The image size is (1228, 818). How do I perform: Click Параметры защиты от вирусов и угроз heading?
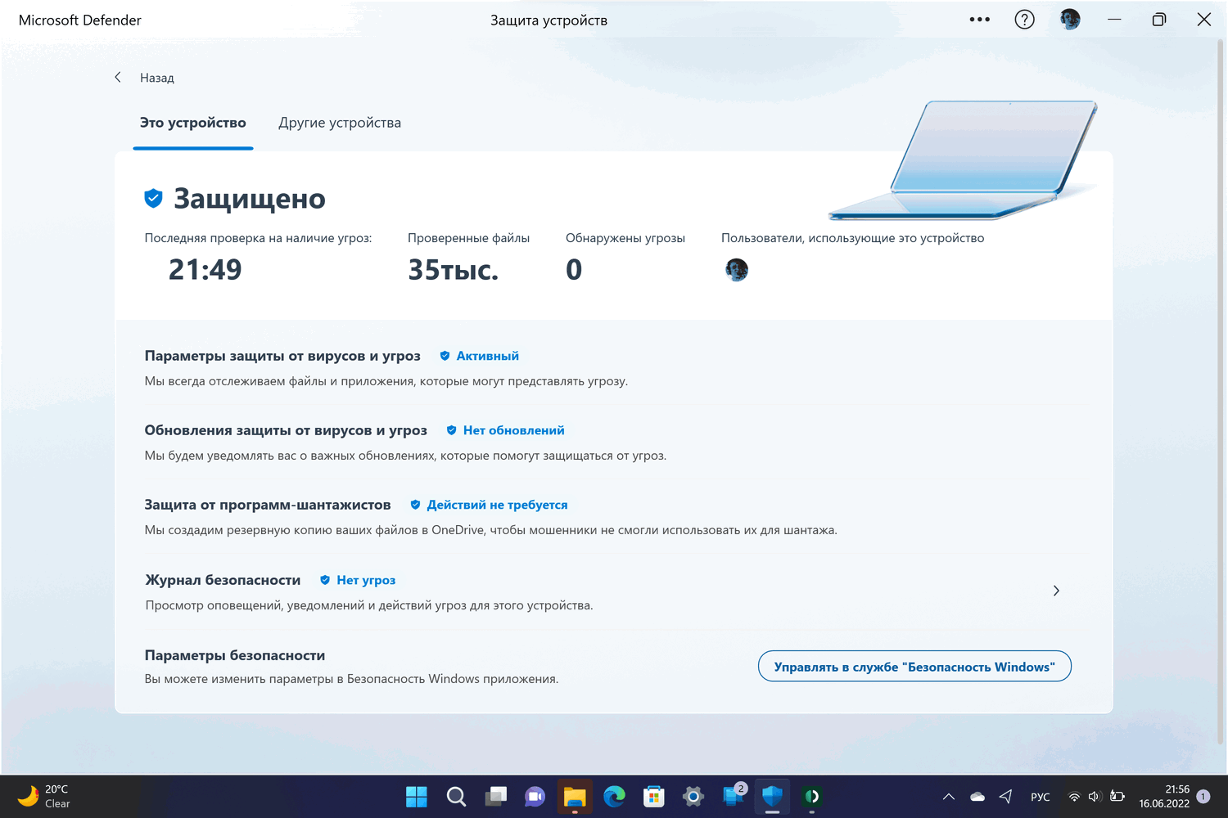[282, 356]
